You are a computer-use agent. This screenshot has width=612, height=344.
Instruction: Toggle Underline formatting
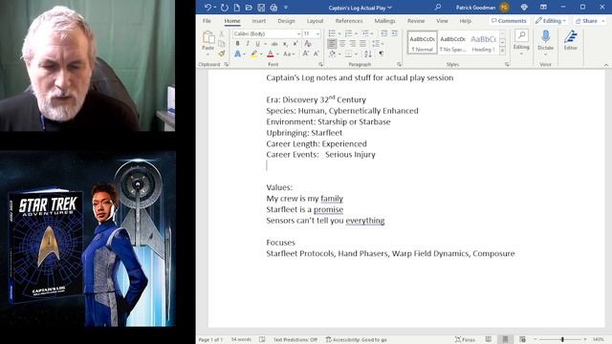[257, 44]
